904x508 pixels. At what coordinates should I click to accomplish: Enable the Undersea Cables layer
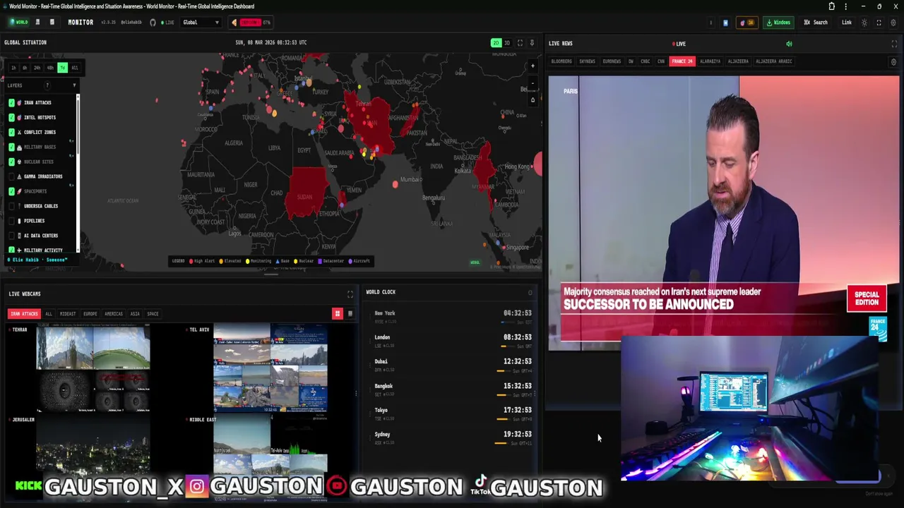tap(11, 206)
